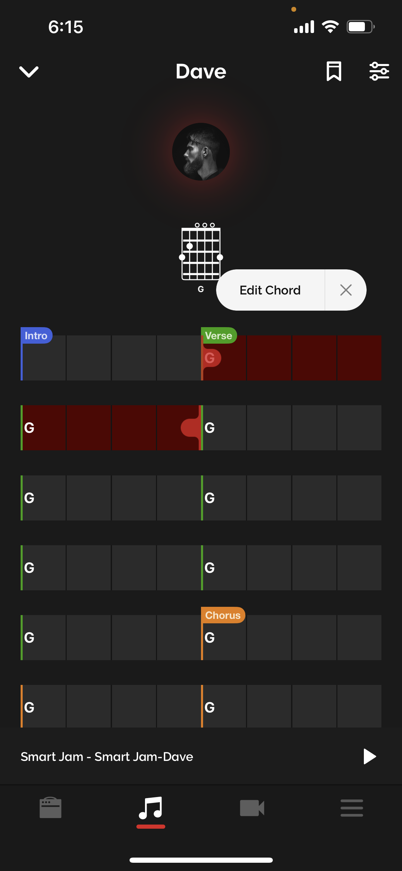Jump to the Intro section marker
Viewport: 402px width, 871px height.
coord(36,335)
